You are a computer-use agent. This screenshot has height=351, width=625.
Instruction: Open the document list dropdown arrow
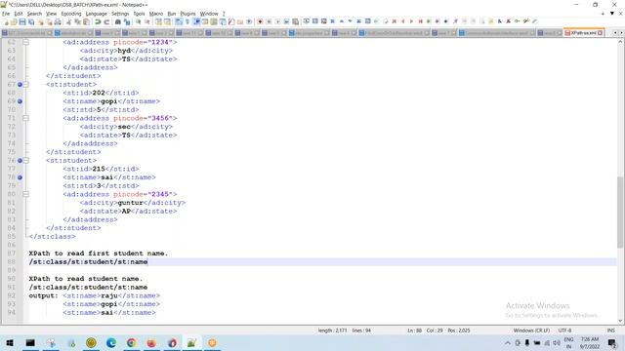[x=612, y=14]
